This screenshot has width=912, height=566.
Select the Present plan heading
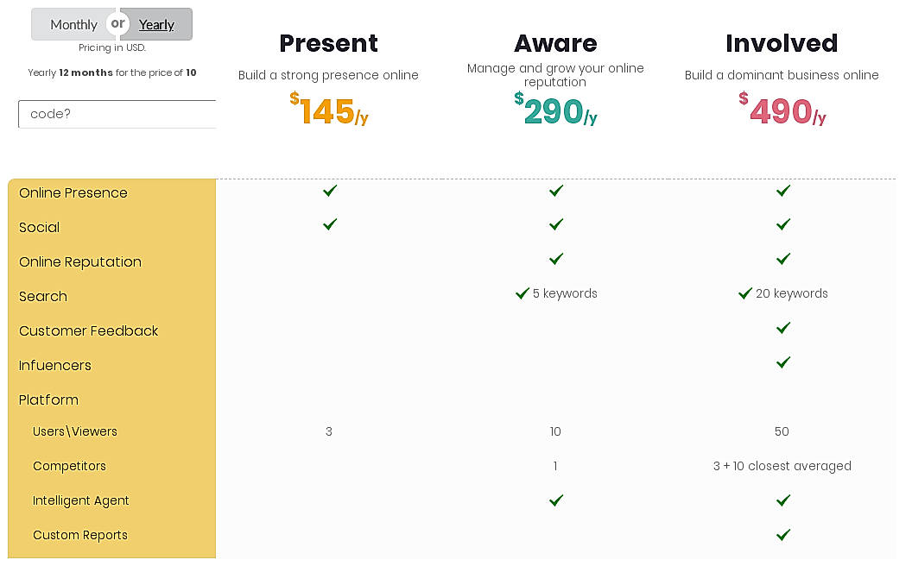tap(328, 43)
